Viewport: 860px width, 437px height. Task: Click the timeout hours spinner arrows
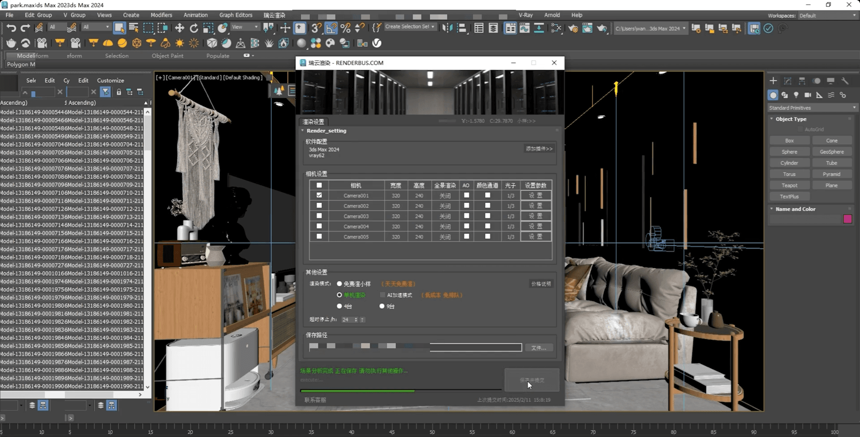[x=356, y=320]
